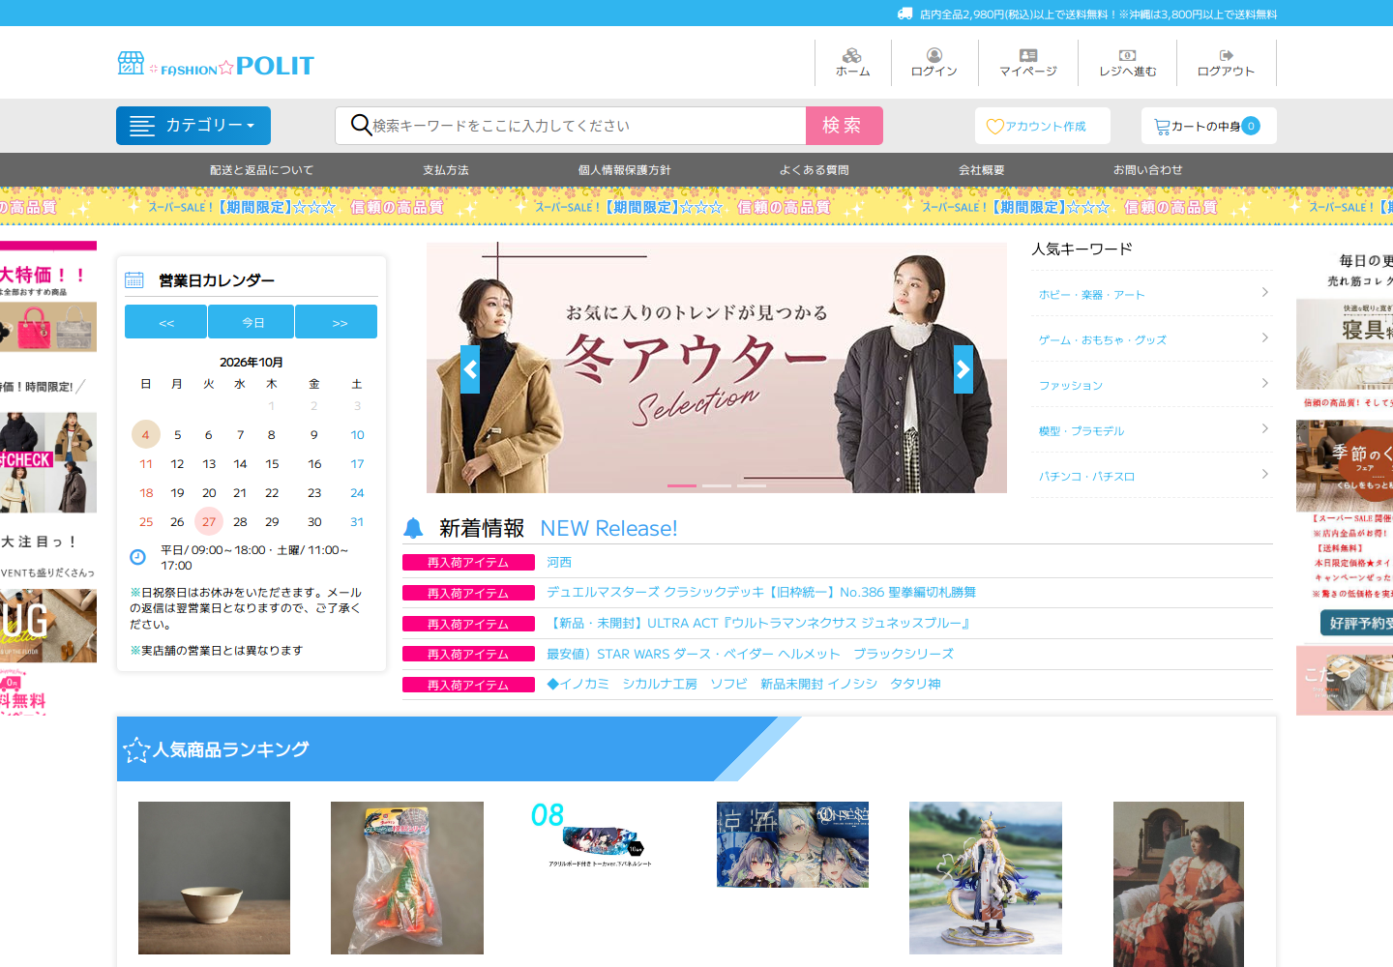Click the calendar icon beside 営業日カレンダー

tap(134, 280)
